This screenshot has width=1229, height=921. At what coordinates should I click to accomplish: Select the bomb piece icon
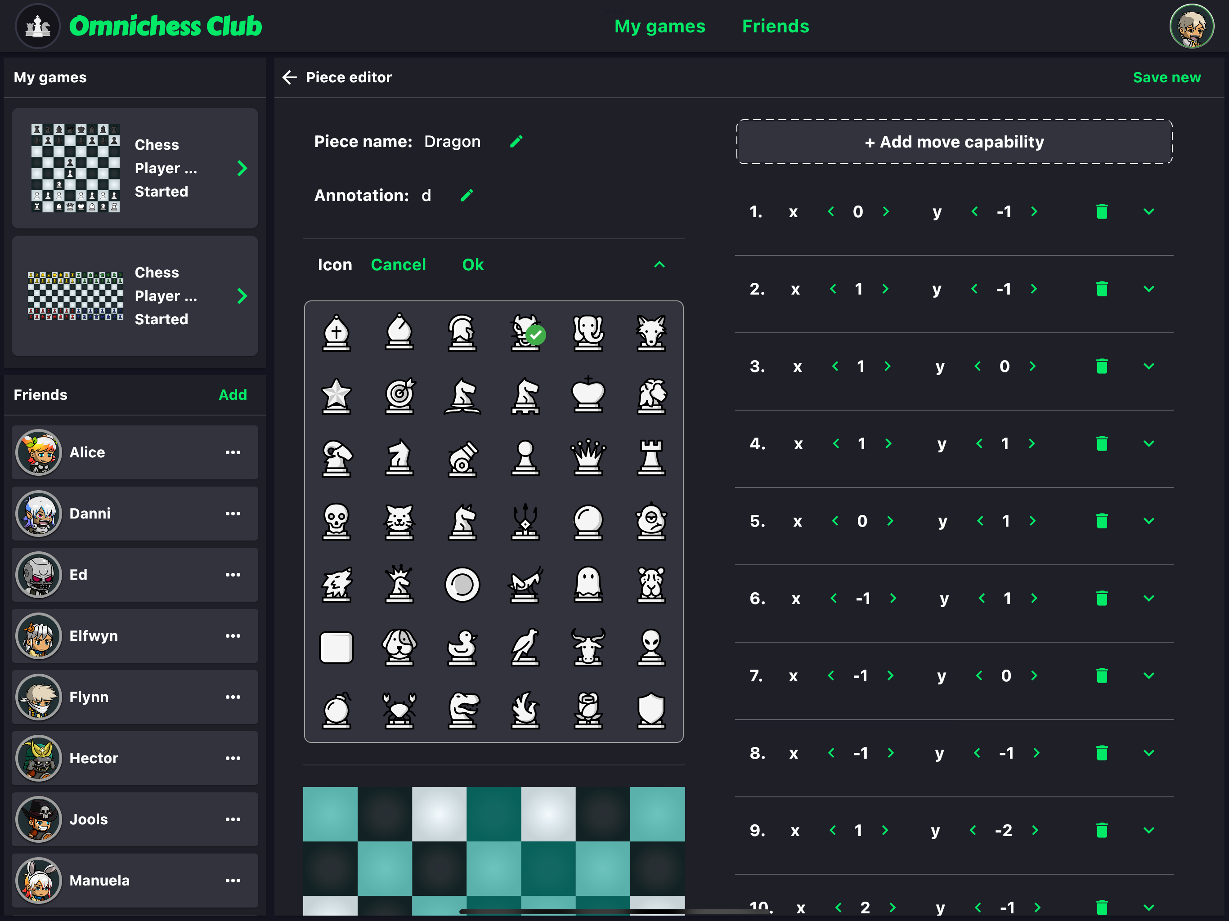point(336,710)
